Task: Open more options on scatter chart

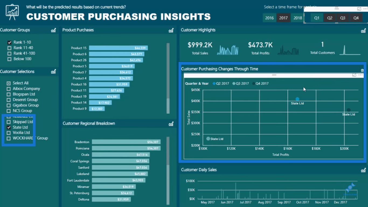Action: (x=361, y=75)
